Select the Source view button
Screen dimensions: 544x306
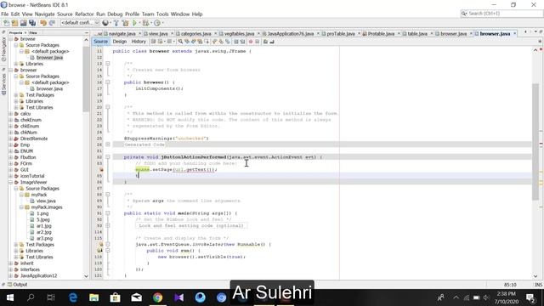coord(100,42)
